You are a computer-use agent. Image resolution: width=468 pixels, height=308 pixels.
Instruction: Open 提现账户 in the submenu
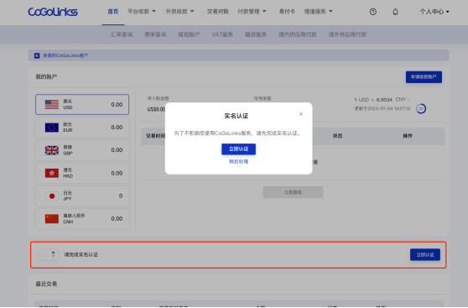(189, 34)
